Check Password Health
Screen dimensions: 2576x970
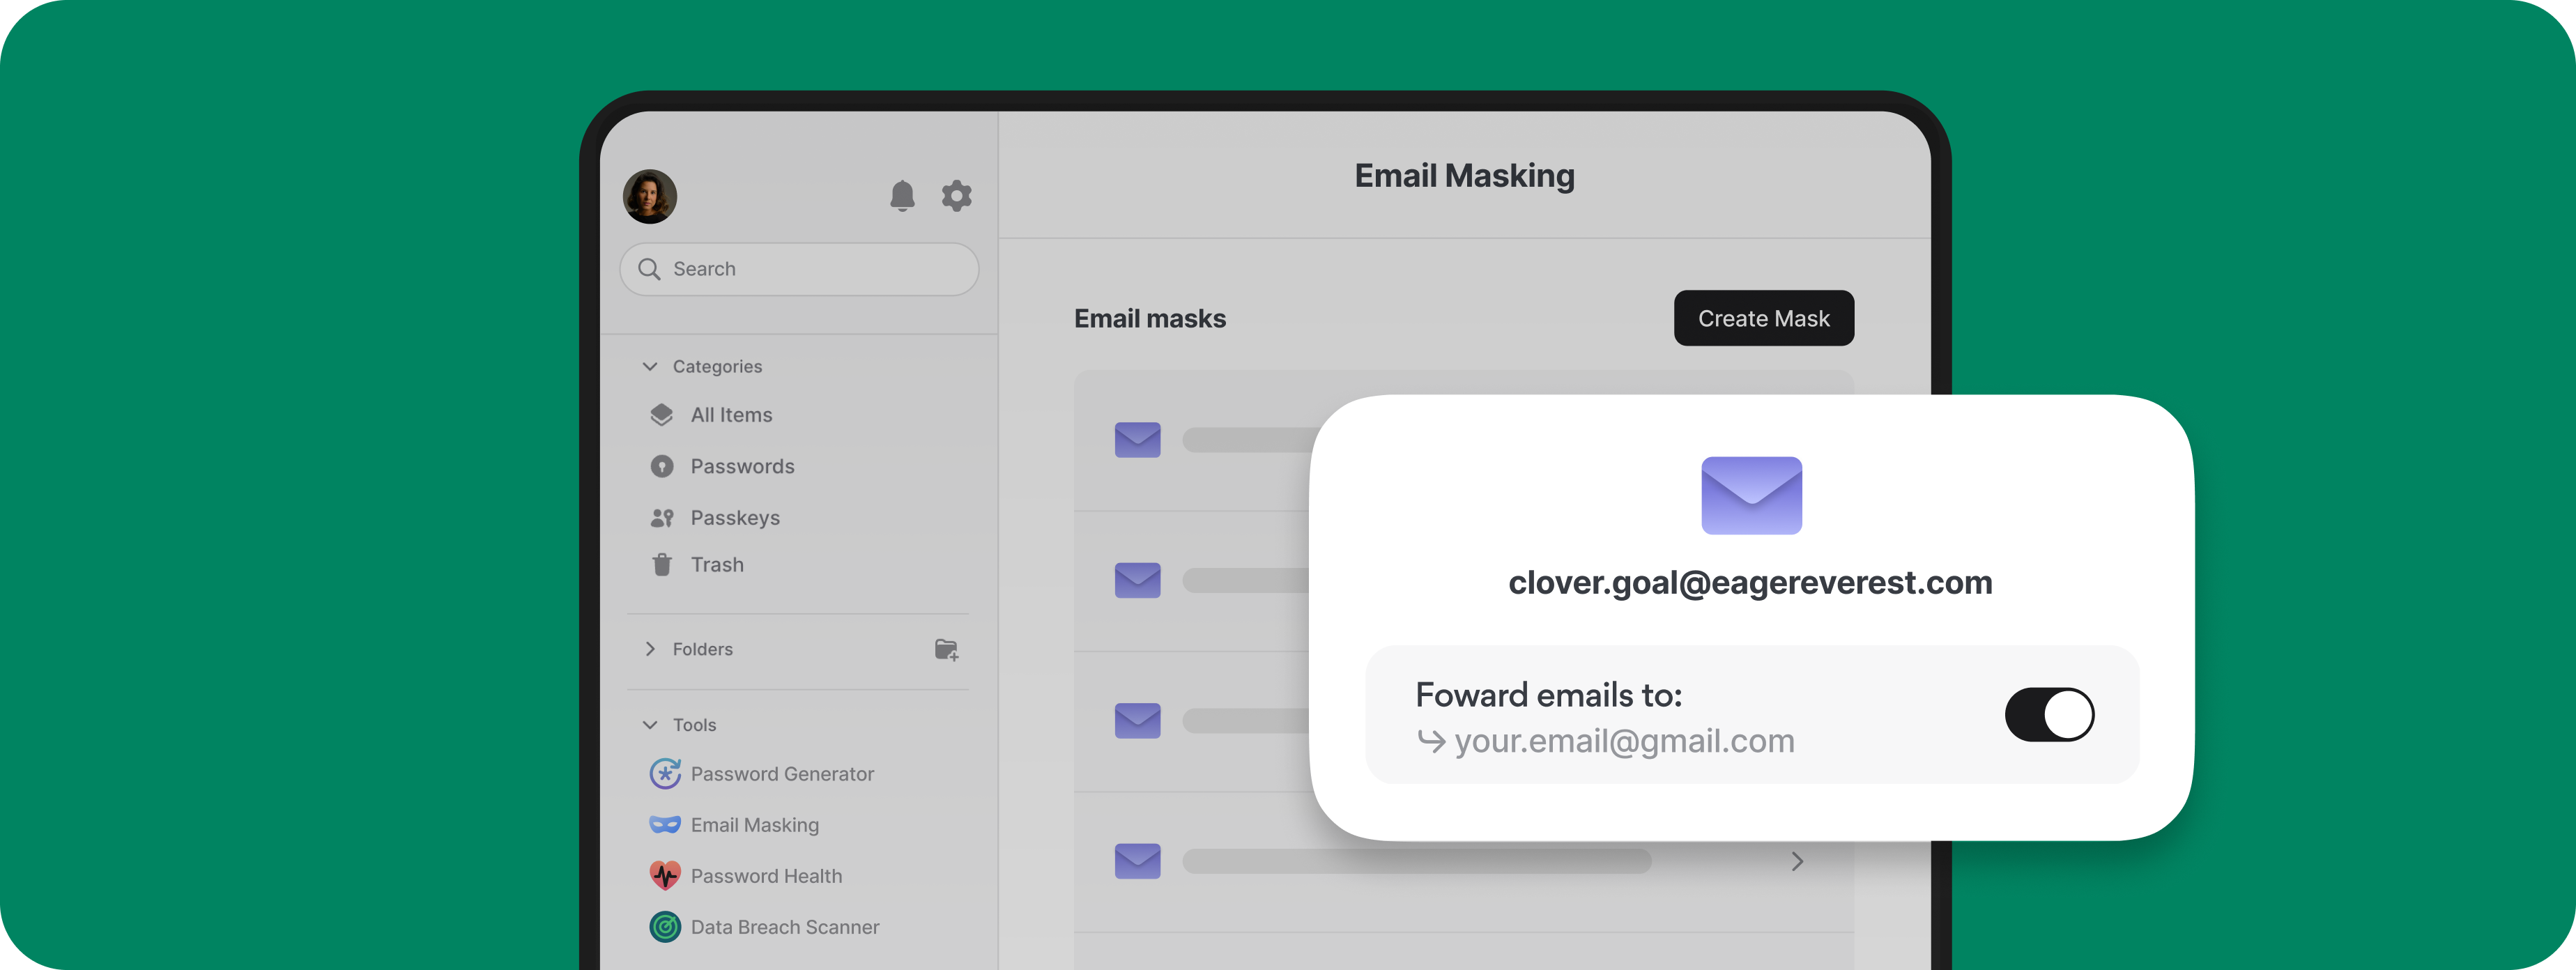766,875
